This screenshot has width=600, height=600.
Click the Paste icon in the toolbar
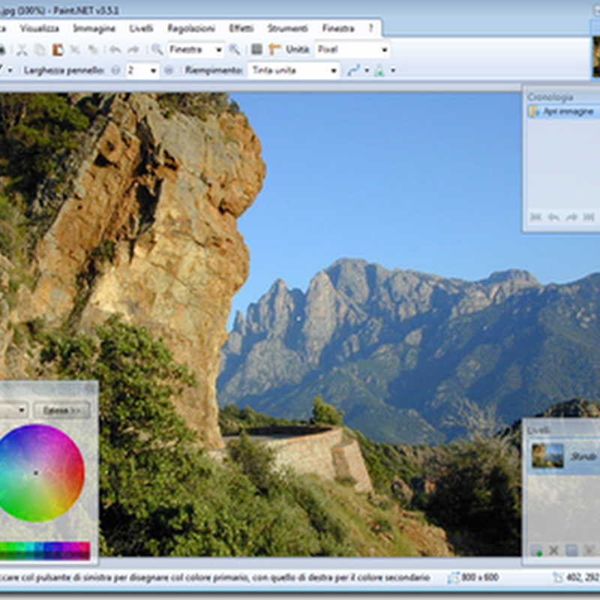click(x=57, y=47)
